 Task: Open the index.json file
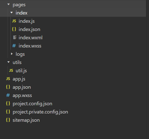(x=30, y=29)
